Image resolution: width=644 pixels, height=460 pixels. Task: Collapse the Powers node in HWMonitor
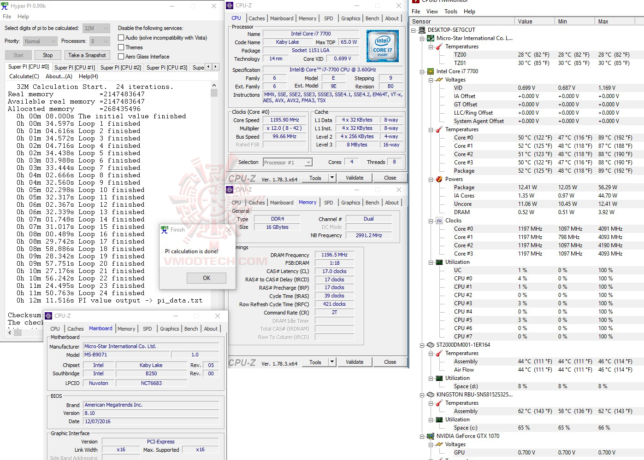pos(431,179)
